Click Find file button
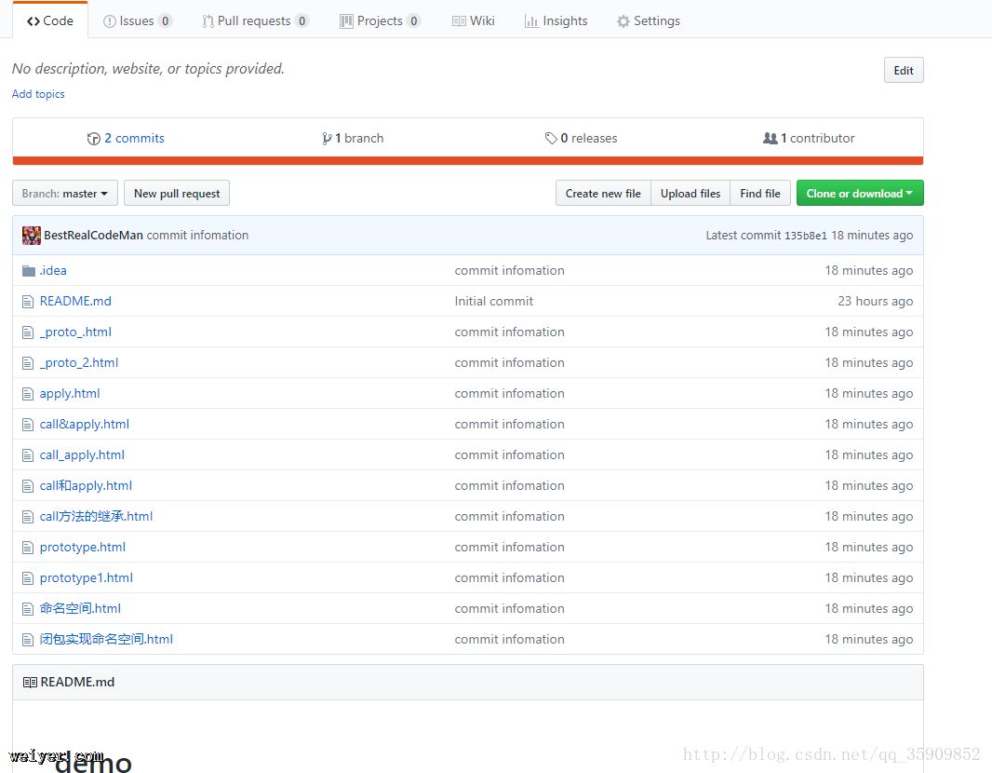Screen dimensions: 992x773 pyautogui.click(x=759, y=193)
